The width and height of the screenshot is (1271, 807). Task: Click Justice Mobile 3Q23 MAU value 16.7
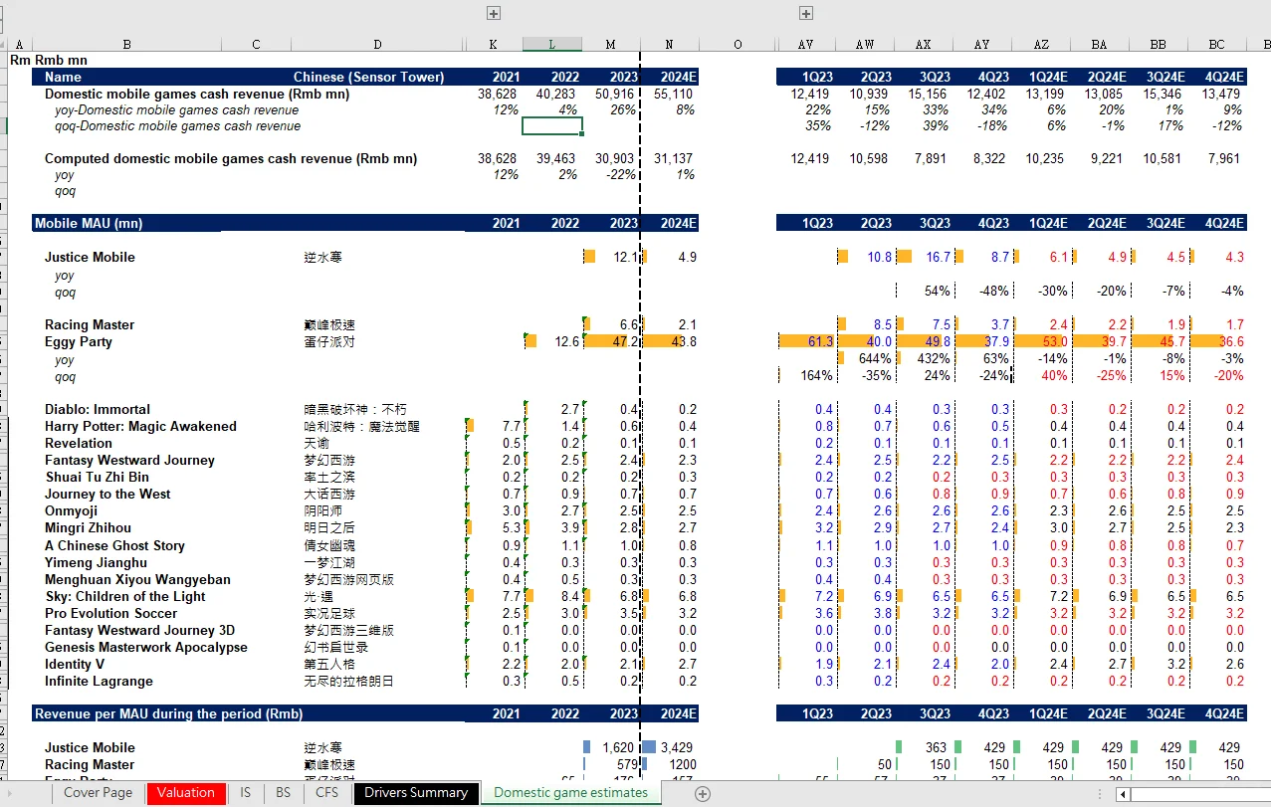[x=938, y=257]
